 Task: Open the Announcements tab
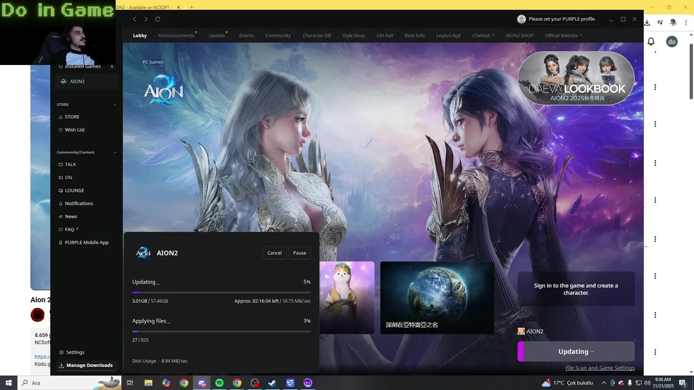(x=176, y=36)
